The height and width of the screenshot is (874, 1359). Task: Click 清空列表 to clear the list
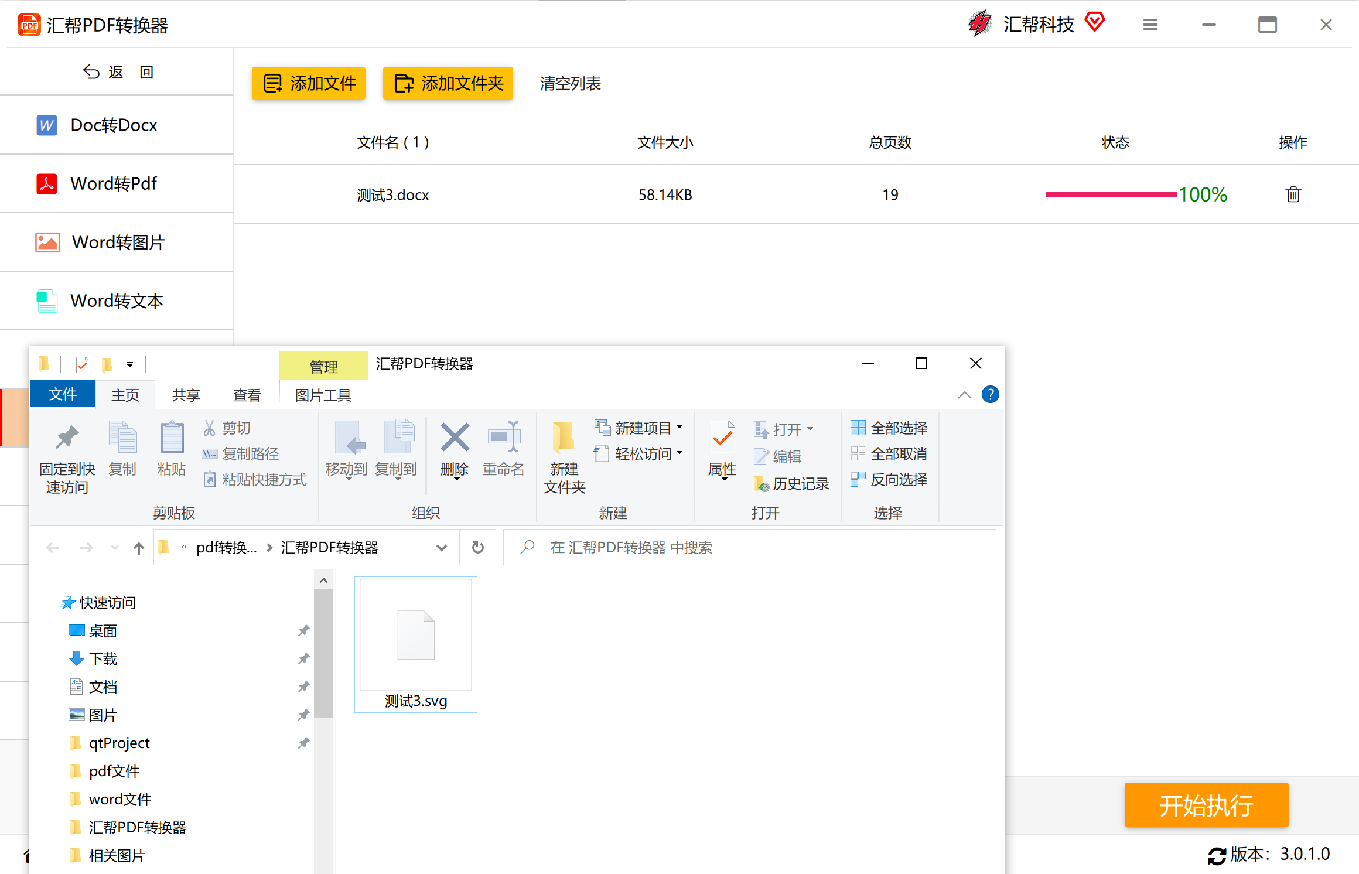[x=570, y=83]
